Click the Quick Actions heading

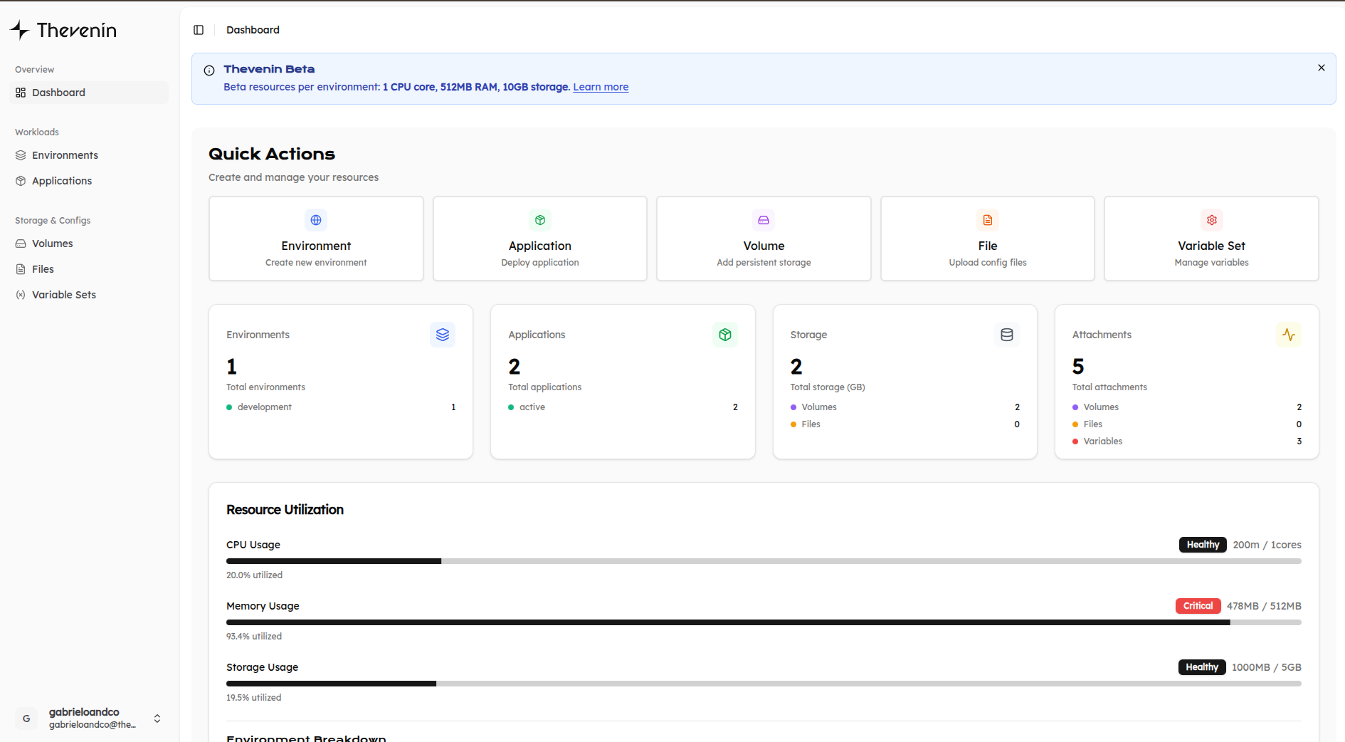pyautogui.click(x=271, y=154)
